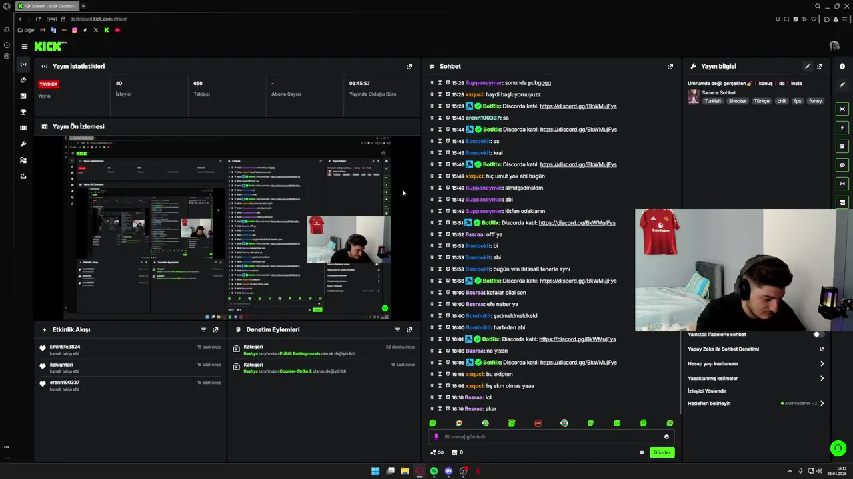This screenshot has height=479, width=853.
Task: Click PUBG: Battlegrounds category change entry
Action: pyautogui.click(x=323, y=350)
